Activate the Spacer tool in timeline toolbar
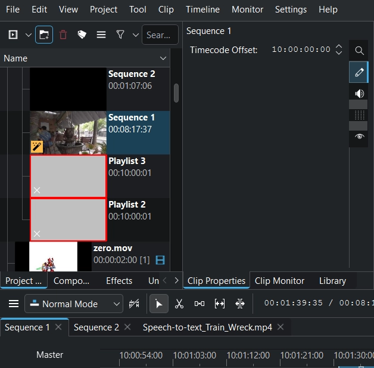 tap(200, 304)
